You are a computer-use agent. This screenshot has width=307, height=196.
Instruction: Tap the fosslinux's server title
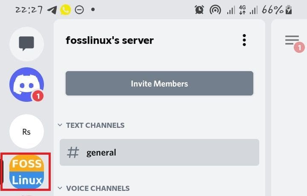(110, 40)
